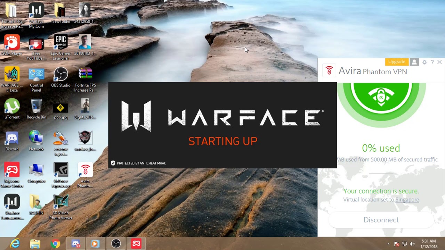The width and height of the screenshot is (445, 250).
Task: Open Internet Explorer from the taskbar
Action: click(x=15, y=244)
